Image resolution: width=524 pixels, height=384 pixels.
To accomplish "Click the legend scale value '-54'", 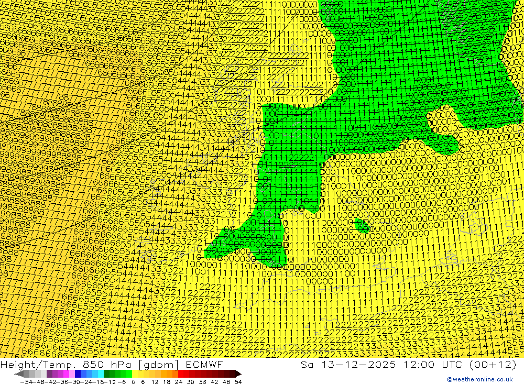I will click(x=26, y=382).
